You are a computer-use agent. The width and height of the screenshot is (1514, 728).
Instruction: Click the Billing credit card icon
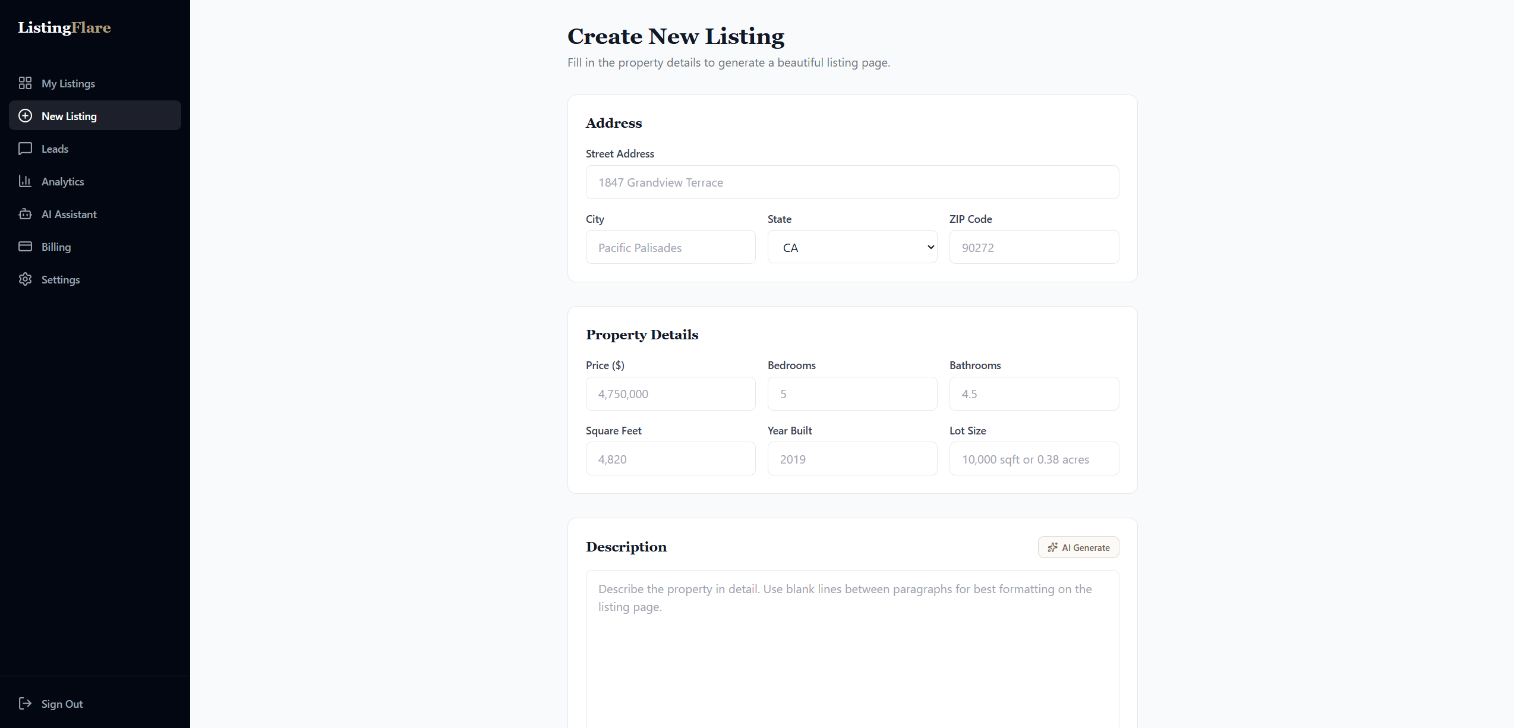coord(26,247)
